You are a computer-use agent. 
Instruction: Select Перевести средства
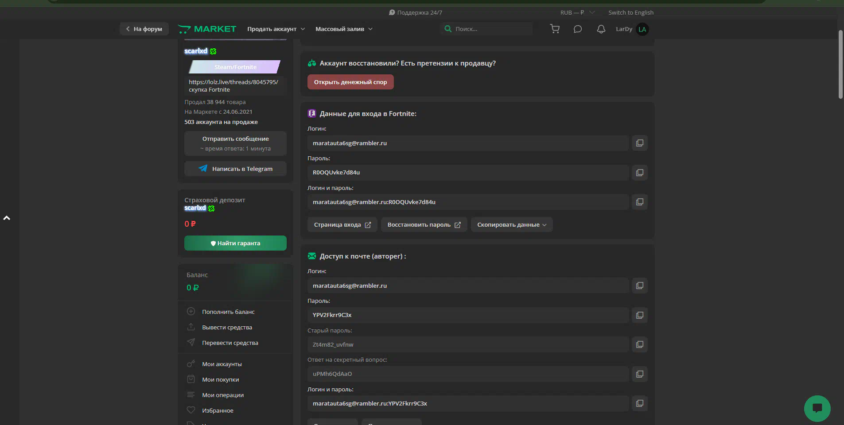230,343
